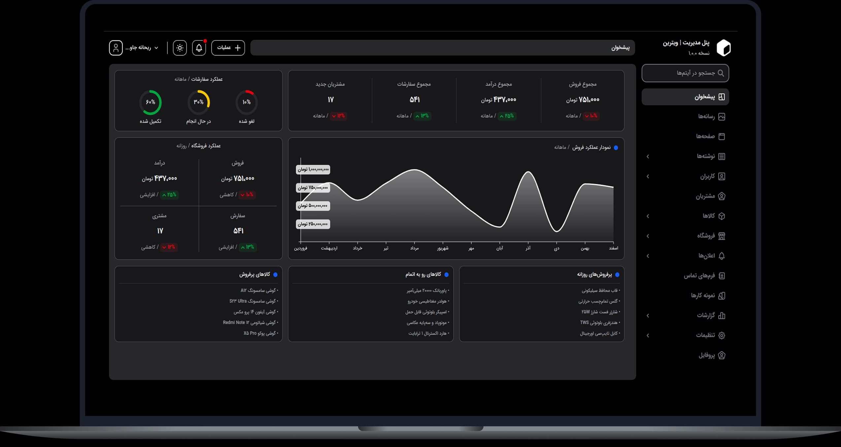This screenshot has width=841, height=447.
Task: Click the در حال انجام 30% progress ring
Action: tap(199, 102)
